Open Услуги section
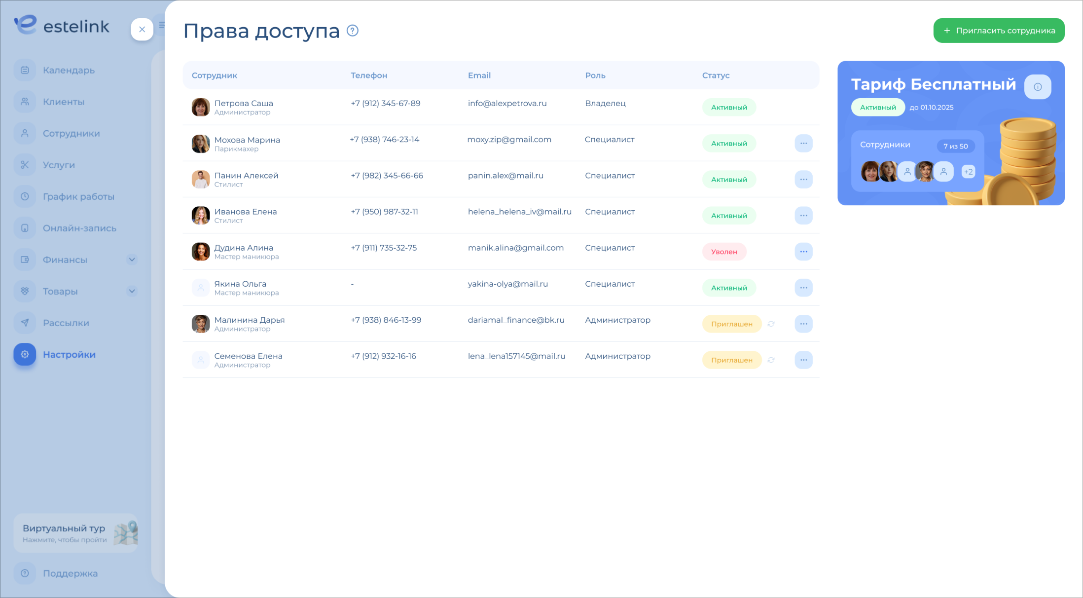This screenshot has height=598, width=1083. (x=59, y=165)
